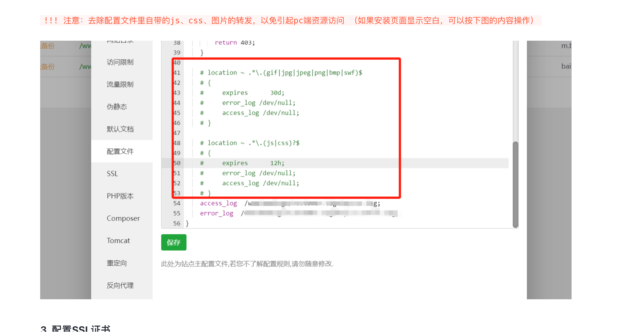Open the Composer tab
Viewport: 633px width, 332px height.
point(123,218)
